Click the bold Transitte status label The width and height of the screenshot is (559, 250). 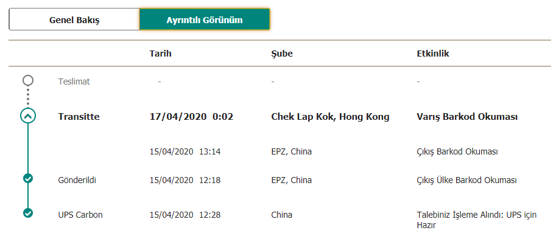[x=79, y=117]
